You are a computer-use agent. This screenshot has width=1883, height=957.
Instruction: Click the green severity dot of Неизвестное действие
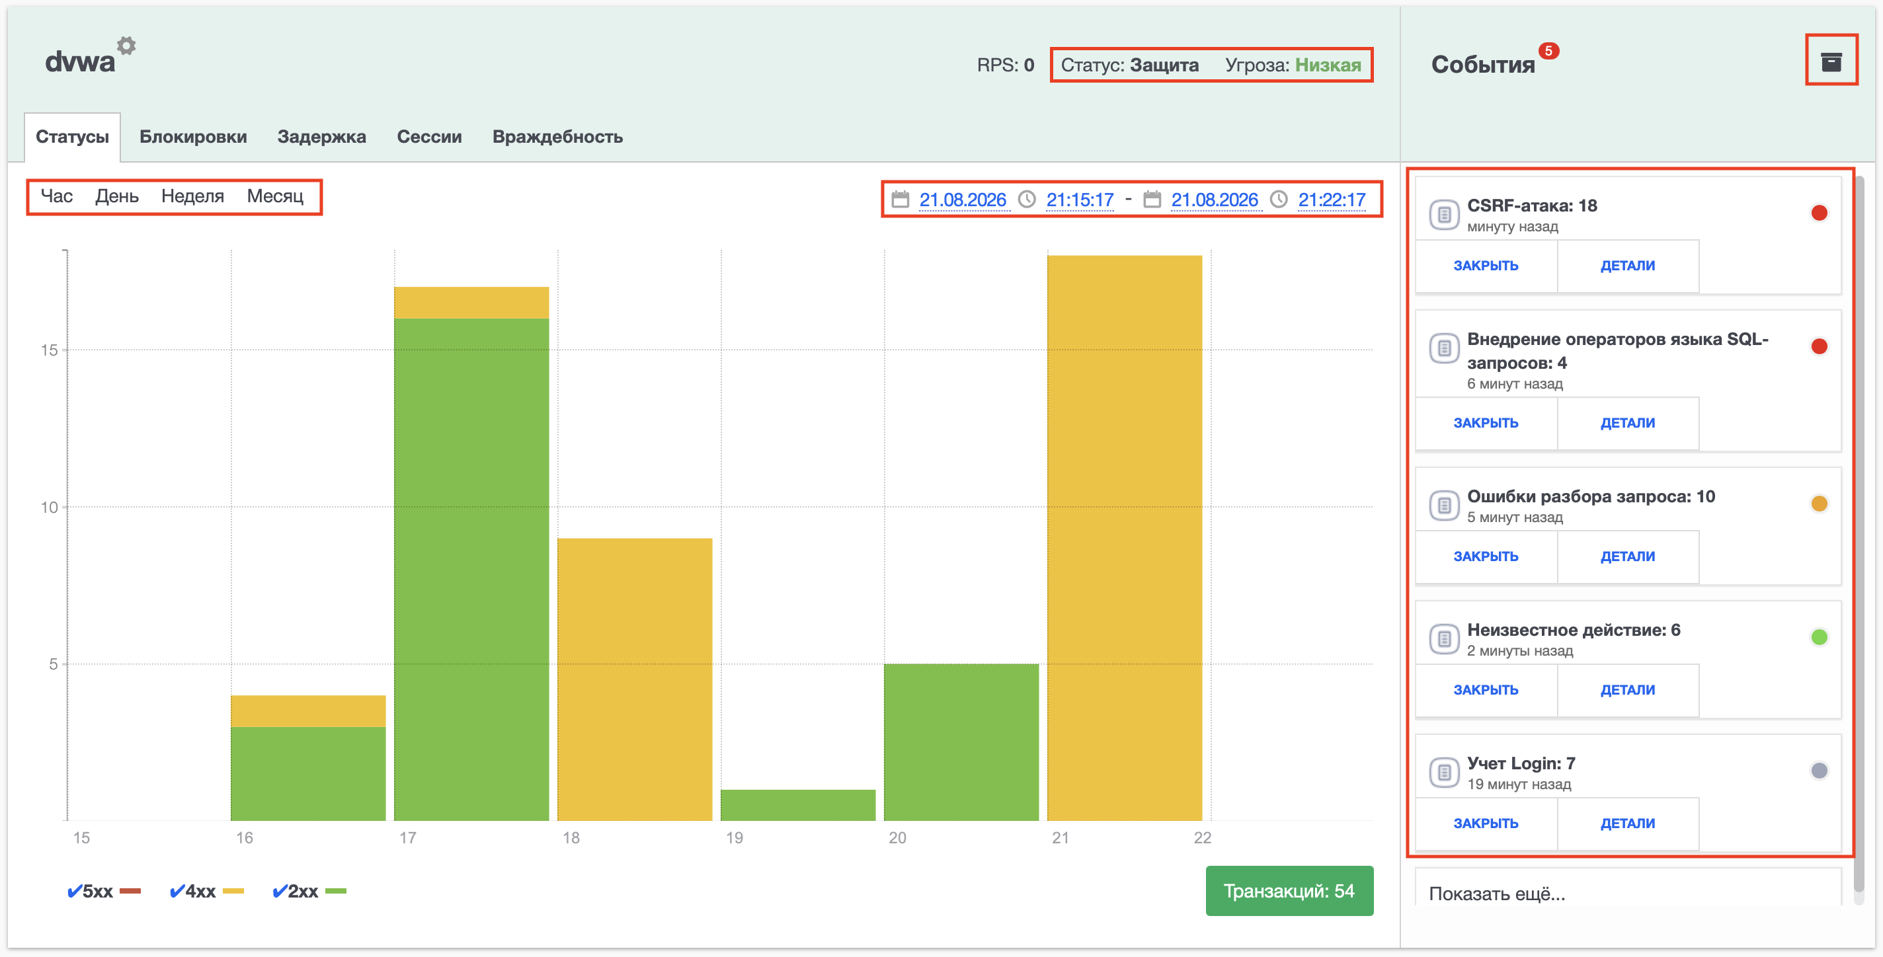[1819, 637]
